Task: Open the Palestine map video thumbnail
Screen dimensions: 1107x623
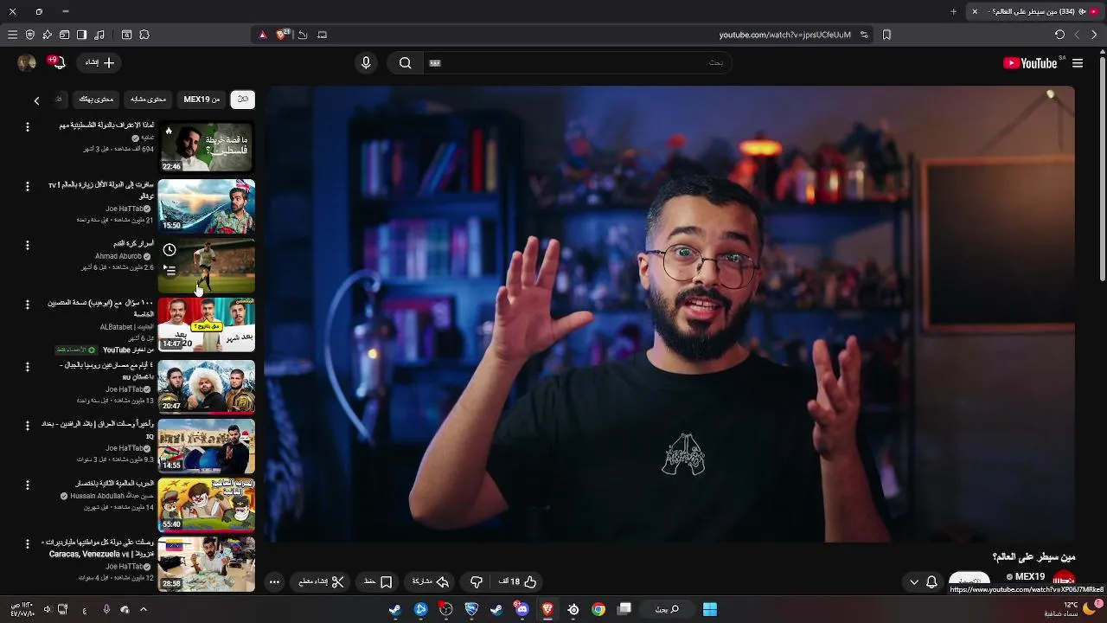Action: 207,146
